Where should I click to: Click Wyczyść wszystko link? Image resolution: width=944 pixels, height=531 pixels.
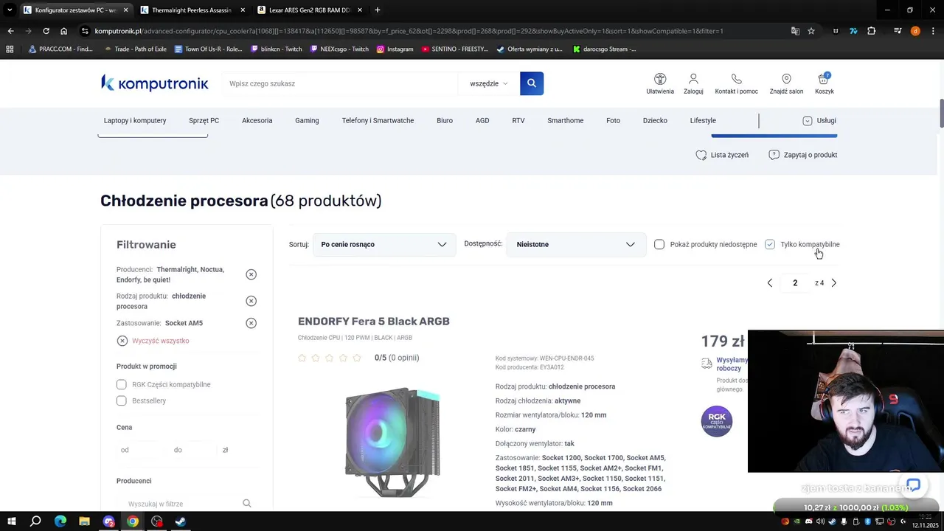coord(161,341)
